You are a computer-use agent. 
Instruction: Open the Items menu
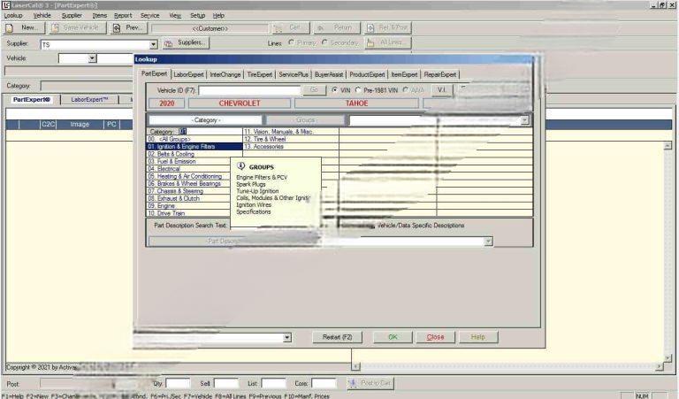click(99, 16)
